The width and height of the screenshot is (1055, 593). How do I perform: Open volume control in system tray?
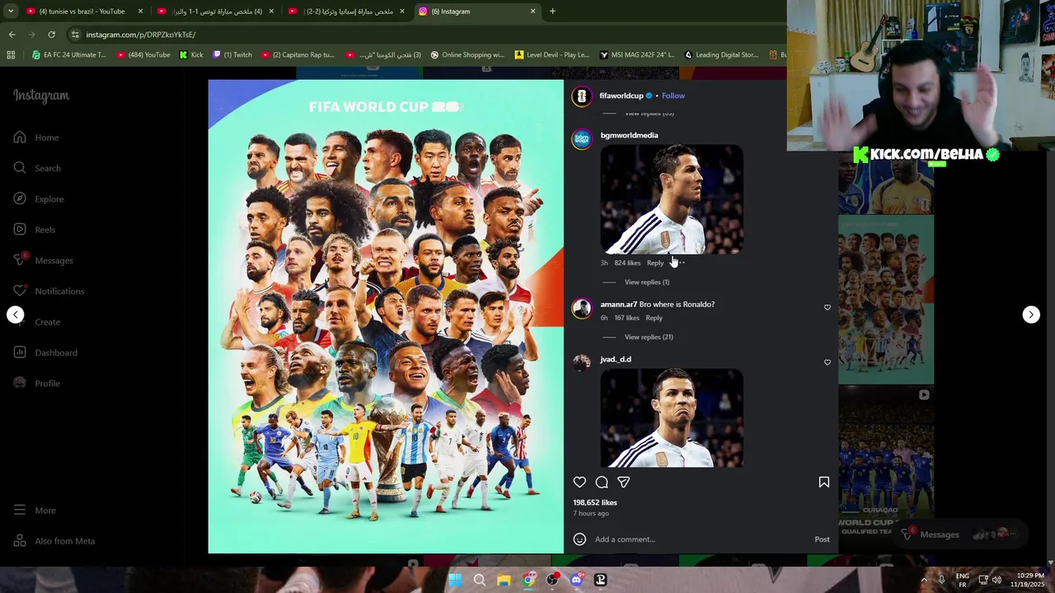pos(997,580)
